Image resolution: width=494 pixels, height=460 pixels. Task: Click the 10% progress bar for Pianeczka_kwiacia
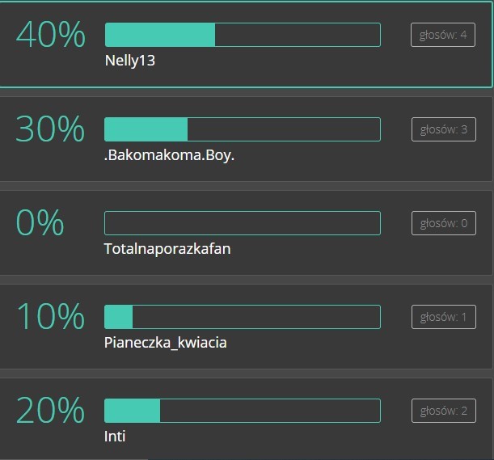click(x=243, y=317)
